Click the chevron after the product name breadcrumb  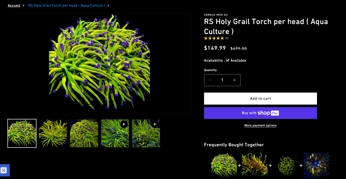[108, 5]
